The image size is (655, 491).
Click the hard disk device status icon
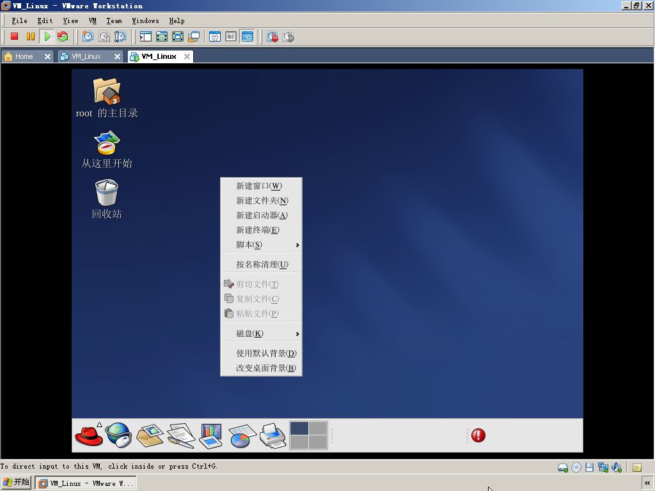[563, 467]
